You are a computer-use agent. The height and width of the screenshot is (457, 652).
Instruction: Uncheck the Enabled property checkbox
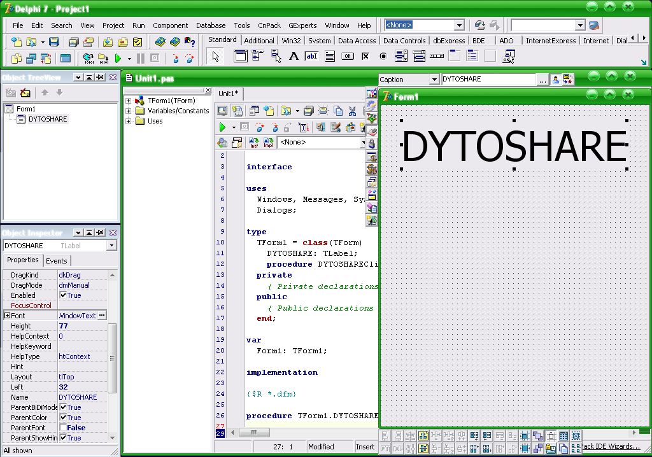tap(63, 295)
